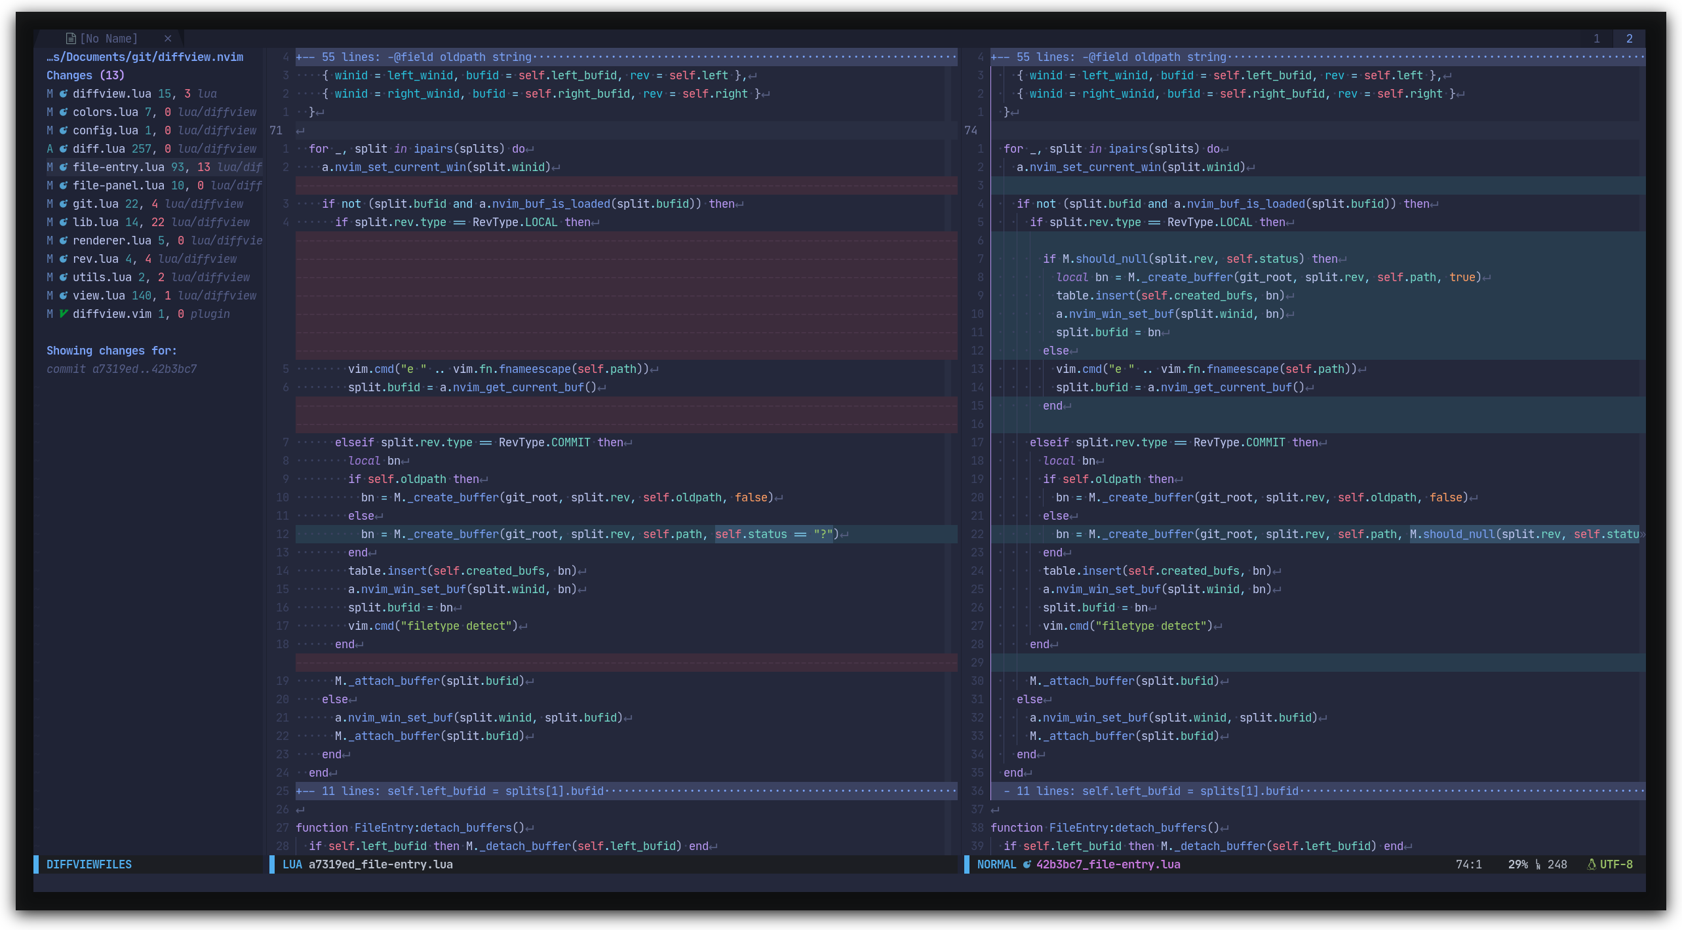The width and height of the screenshot is (1682, 930).
Task: Click the Lua icon in the right statusline
Action: (1027, 864)
